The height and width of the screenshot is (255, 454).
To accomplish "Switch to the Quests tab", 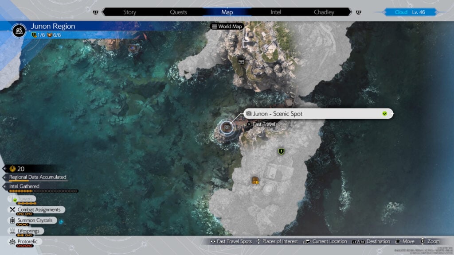I will pos(179,12).
